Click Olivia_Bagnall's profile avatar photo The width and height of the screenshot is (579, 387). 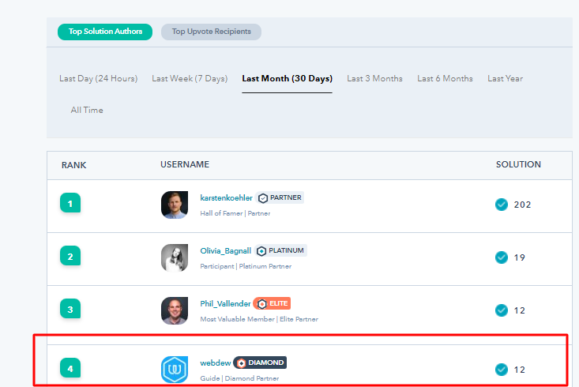(x=175, y=257)
